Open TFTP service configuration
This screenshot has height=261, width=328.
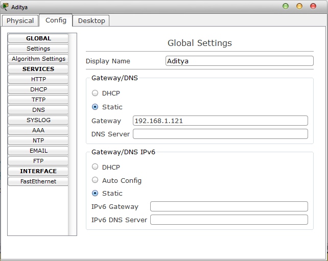[x=38, y=100]
